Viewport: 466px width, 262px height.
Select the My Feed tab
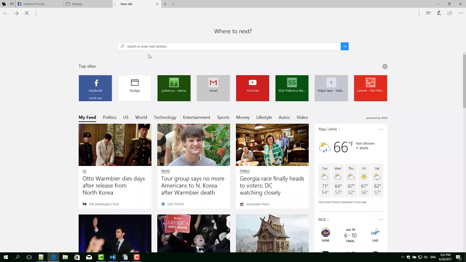[87, 118]
